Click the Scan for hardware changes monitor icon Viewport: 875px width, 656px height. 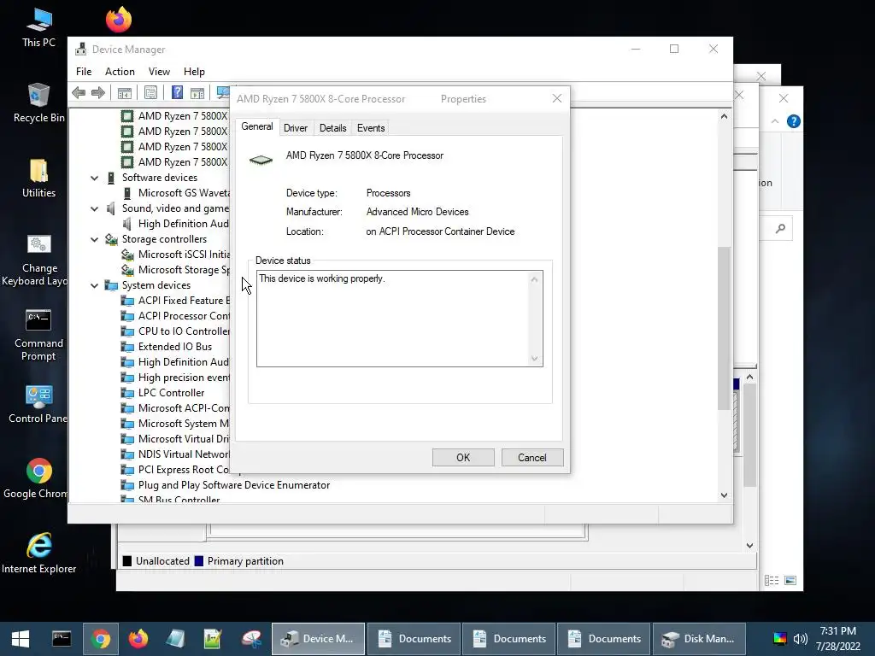click(223, 92)
